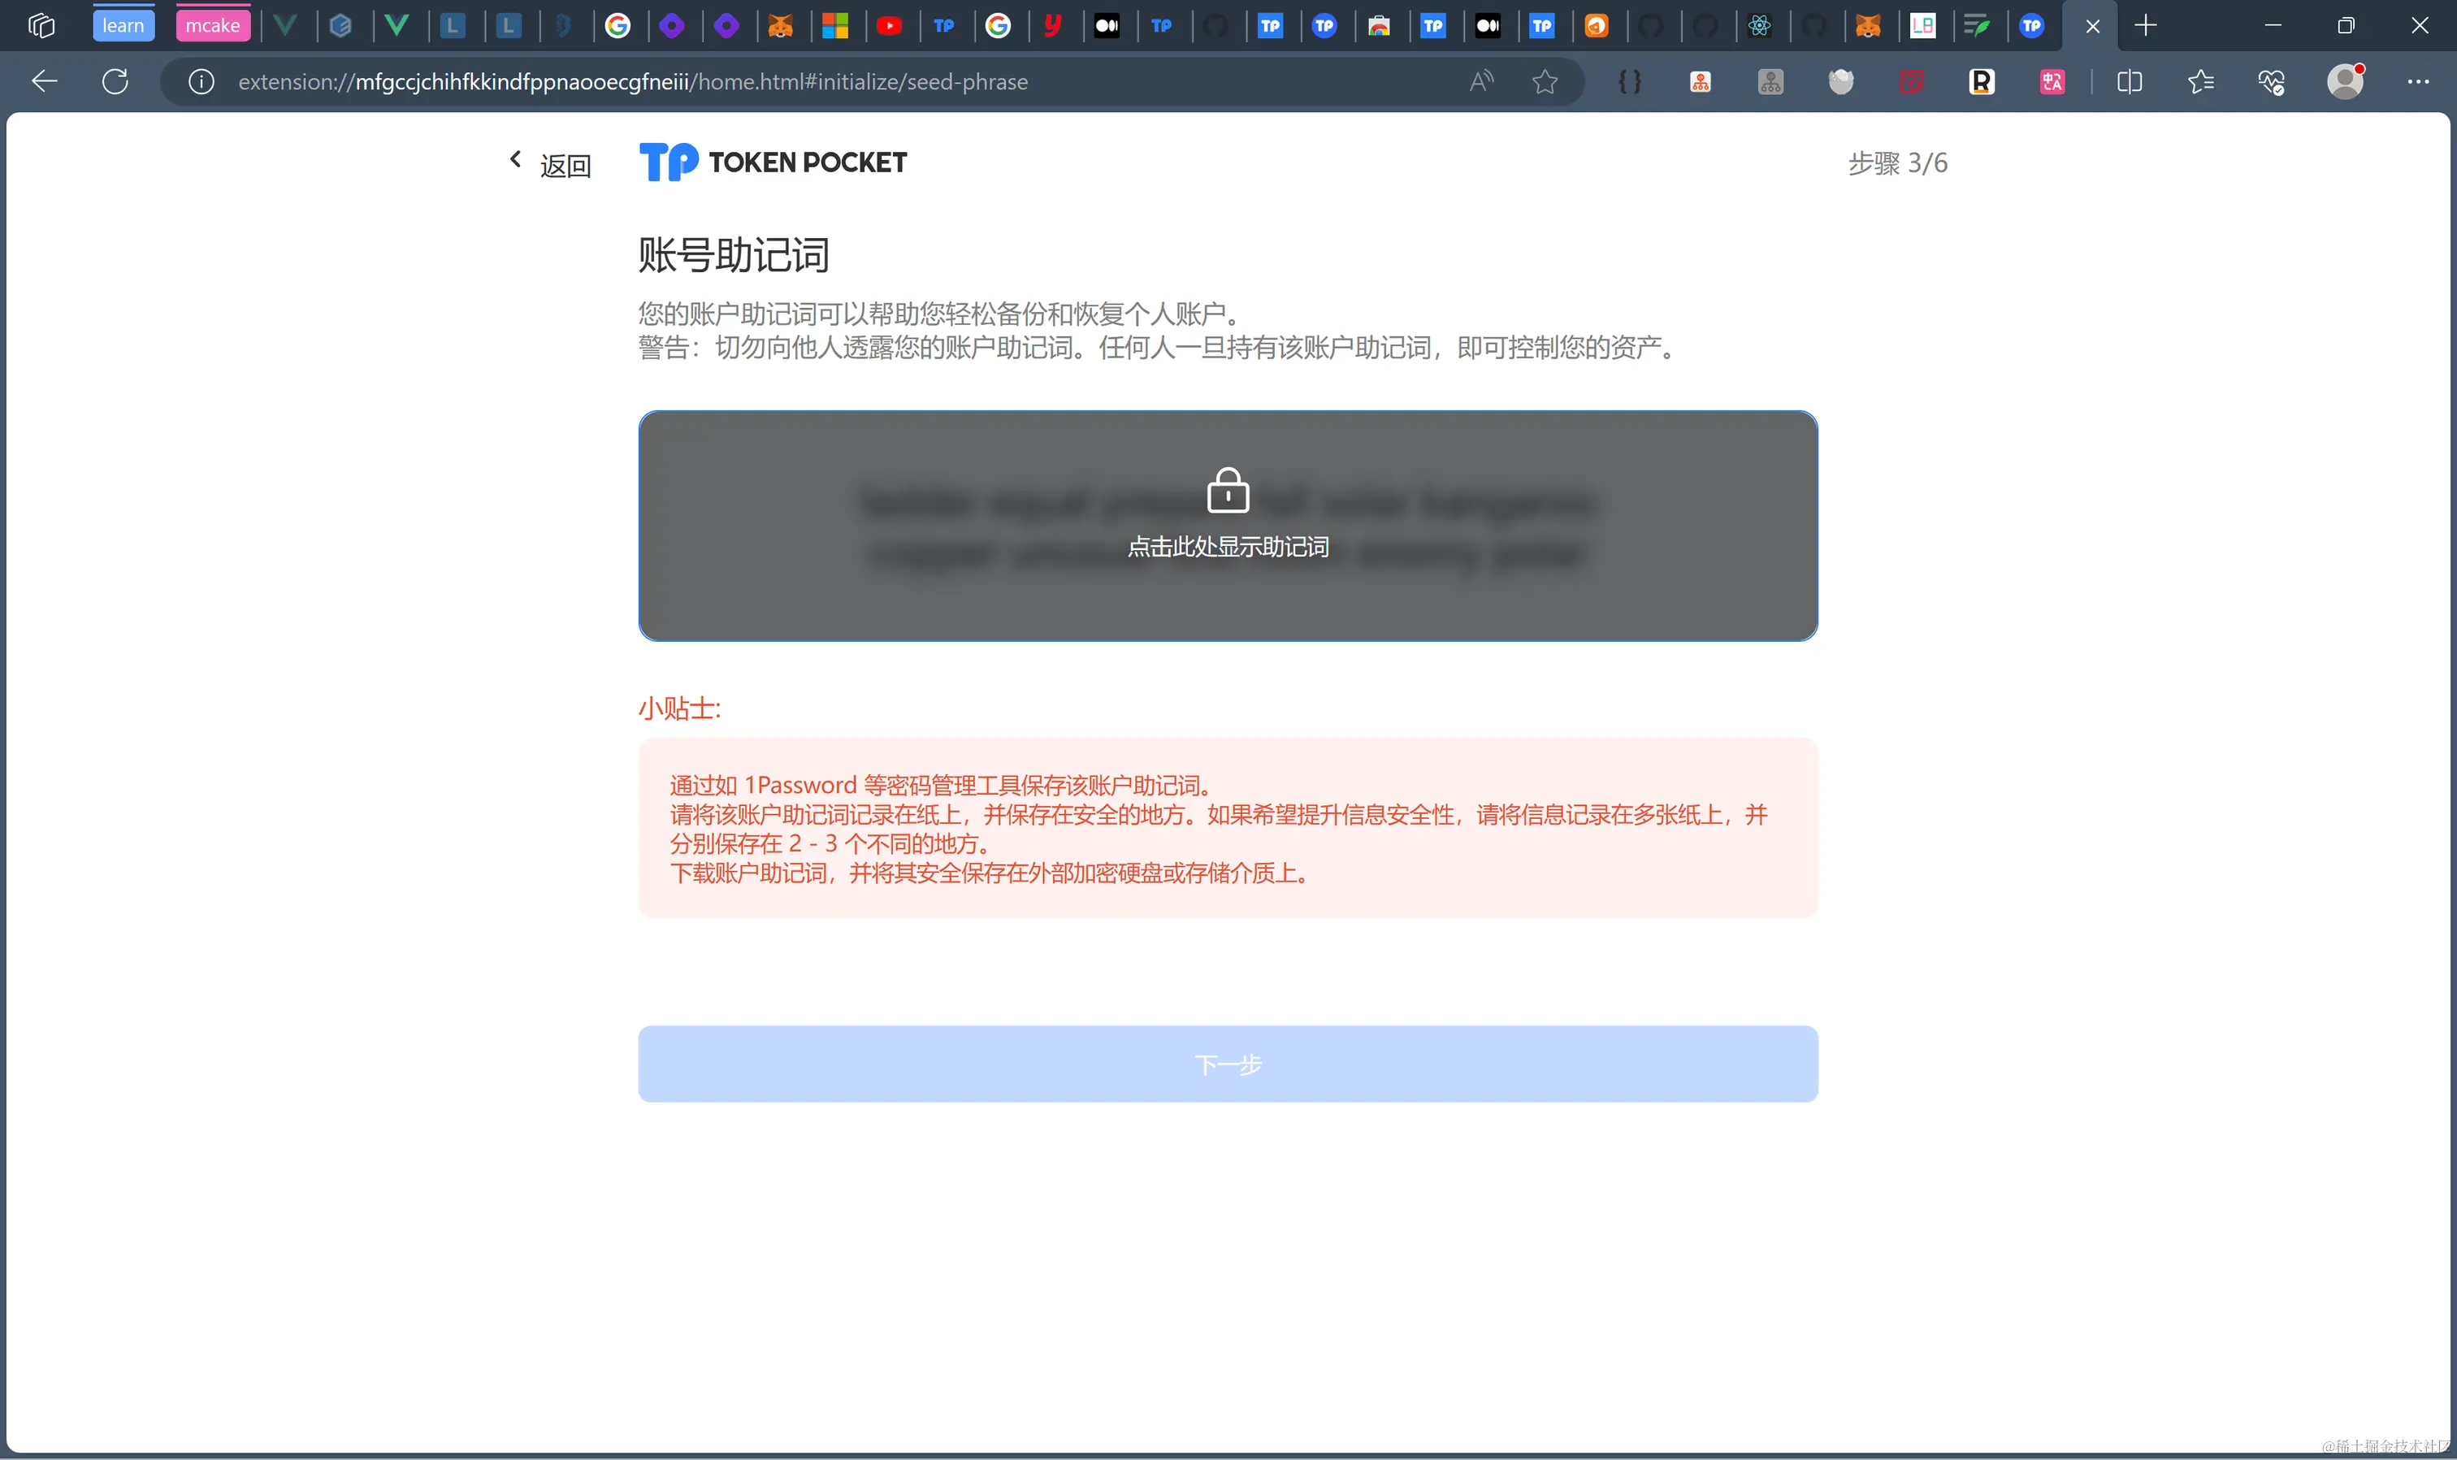The width and height of the screenshot is (2457, 1460).
Task: Open the favorites list toolbar icon
Action: 2200,82
